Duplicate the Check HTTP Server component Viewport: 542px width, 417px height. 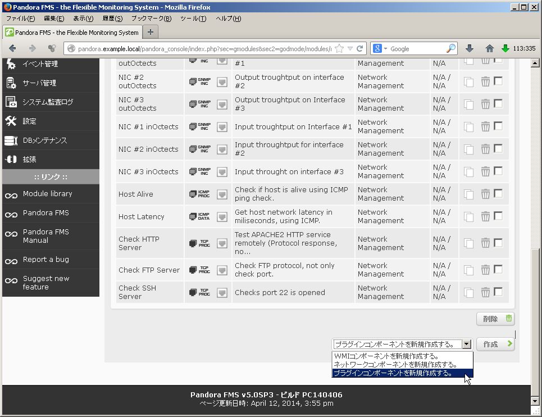[469, 243]
